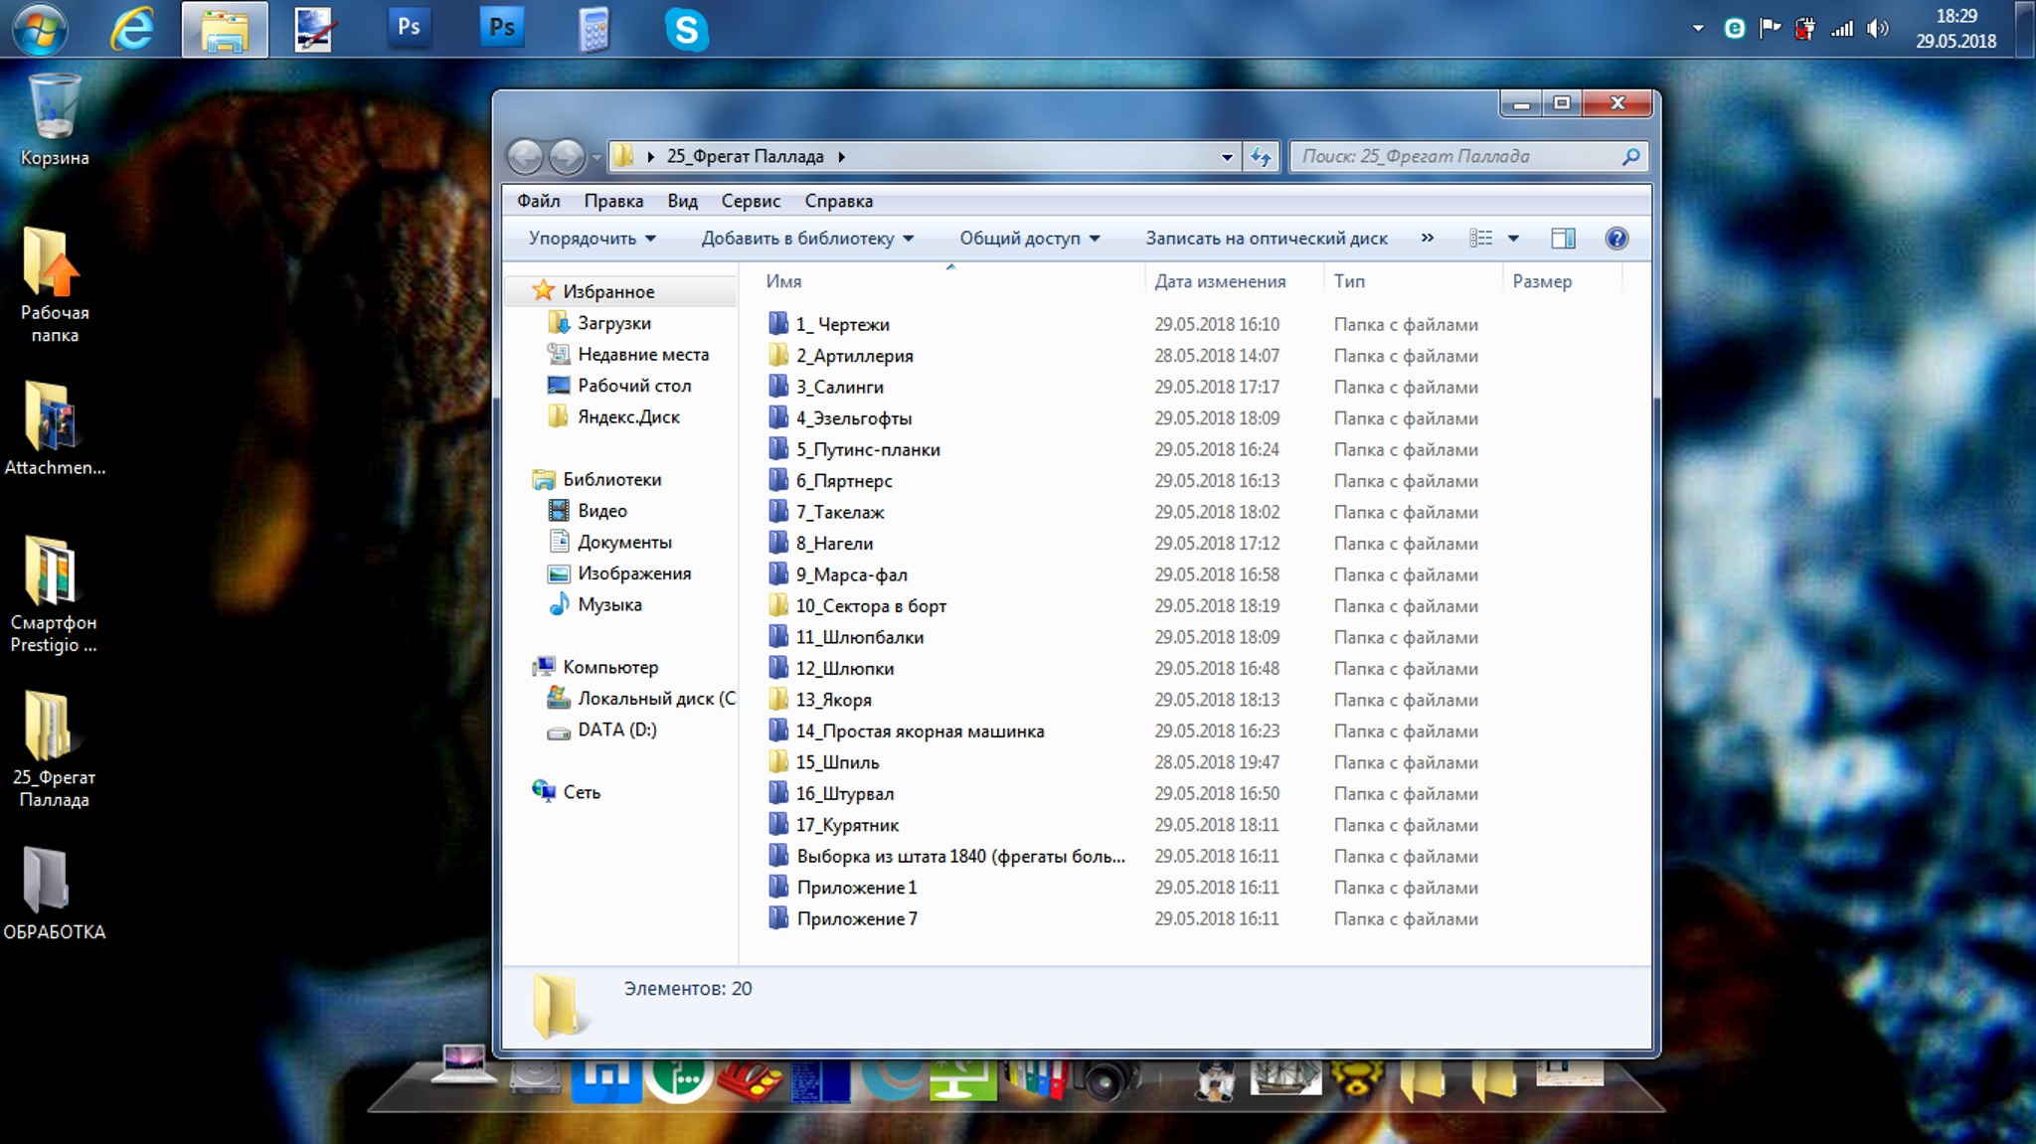Screen dimensions: 2036x1144
Task: Select the Рабочая папка desktop folder
Action: point(55,285)
